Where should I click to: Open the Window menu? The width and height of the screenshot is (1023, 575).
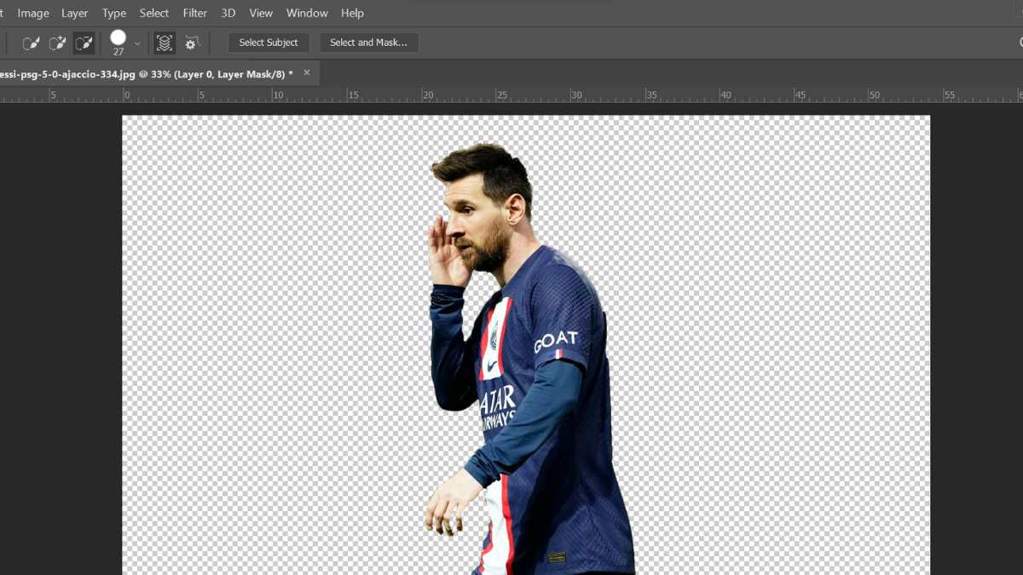click(307, 13)
